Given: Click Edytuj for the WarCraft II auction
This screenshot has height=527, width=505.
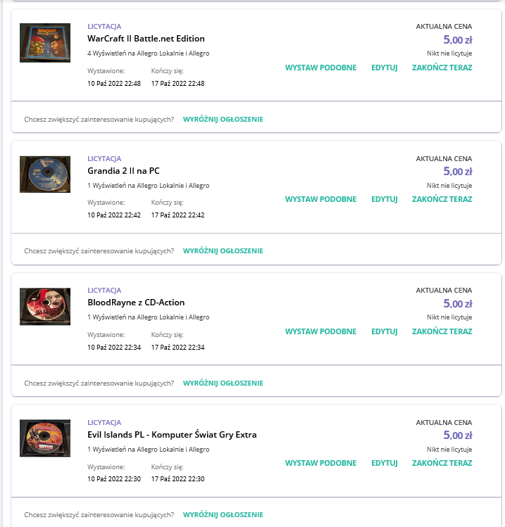Looking at the screenshot, I should 385,68.
